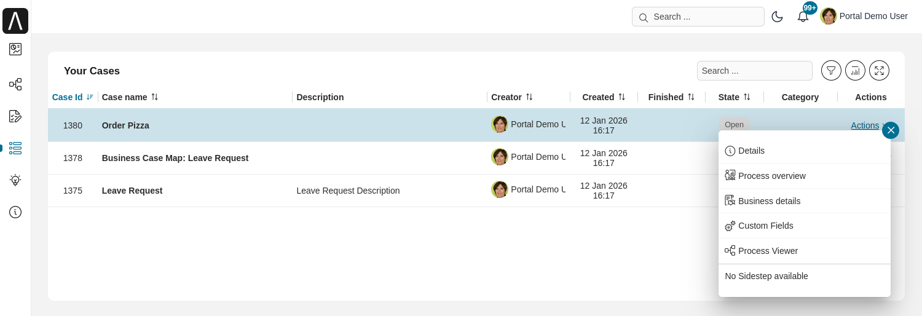922x316 pixels.
Task: Open the case list icon in sidebar
Action: pos(15,148)
